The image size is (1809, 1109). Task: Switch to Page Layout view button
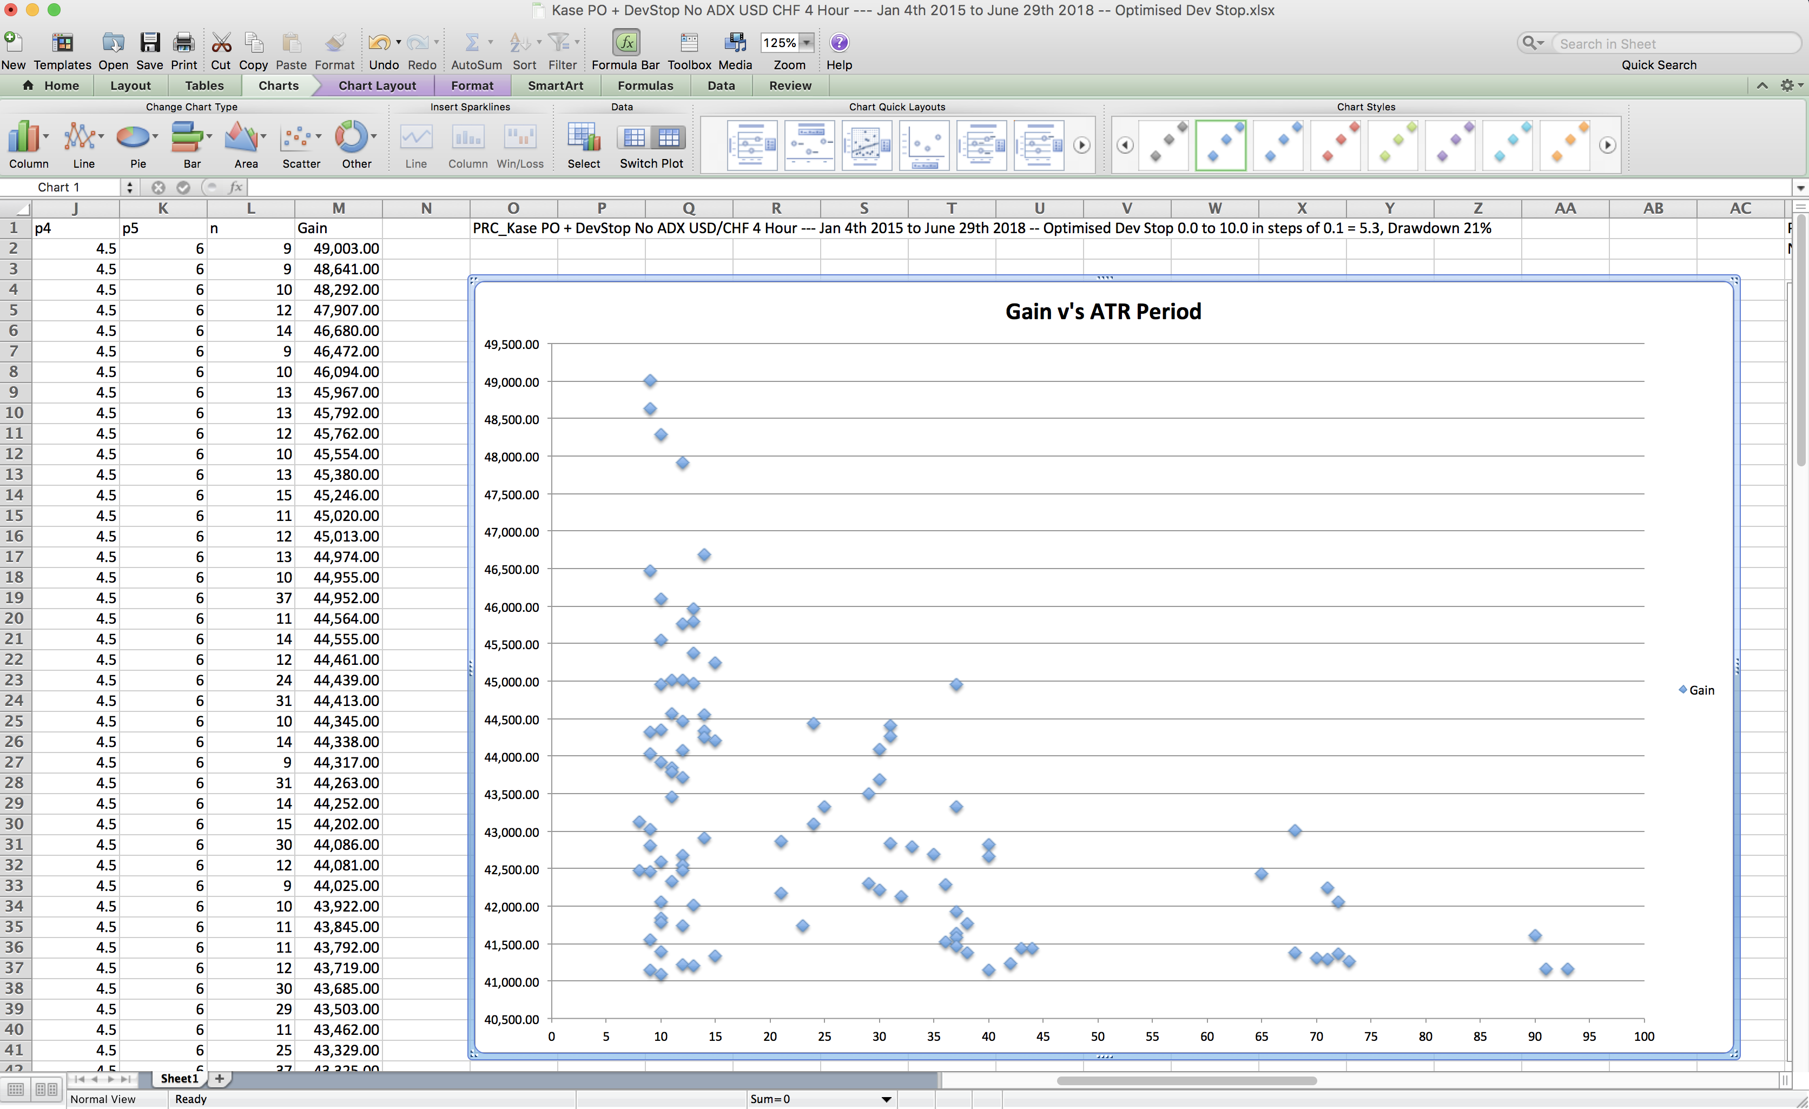47,1089
